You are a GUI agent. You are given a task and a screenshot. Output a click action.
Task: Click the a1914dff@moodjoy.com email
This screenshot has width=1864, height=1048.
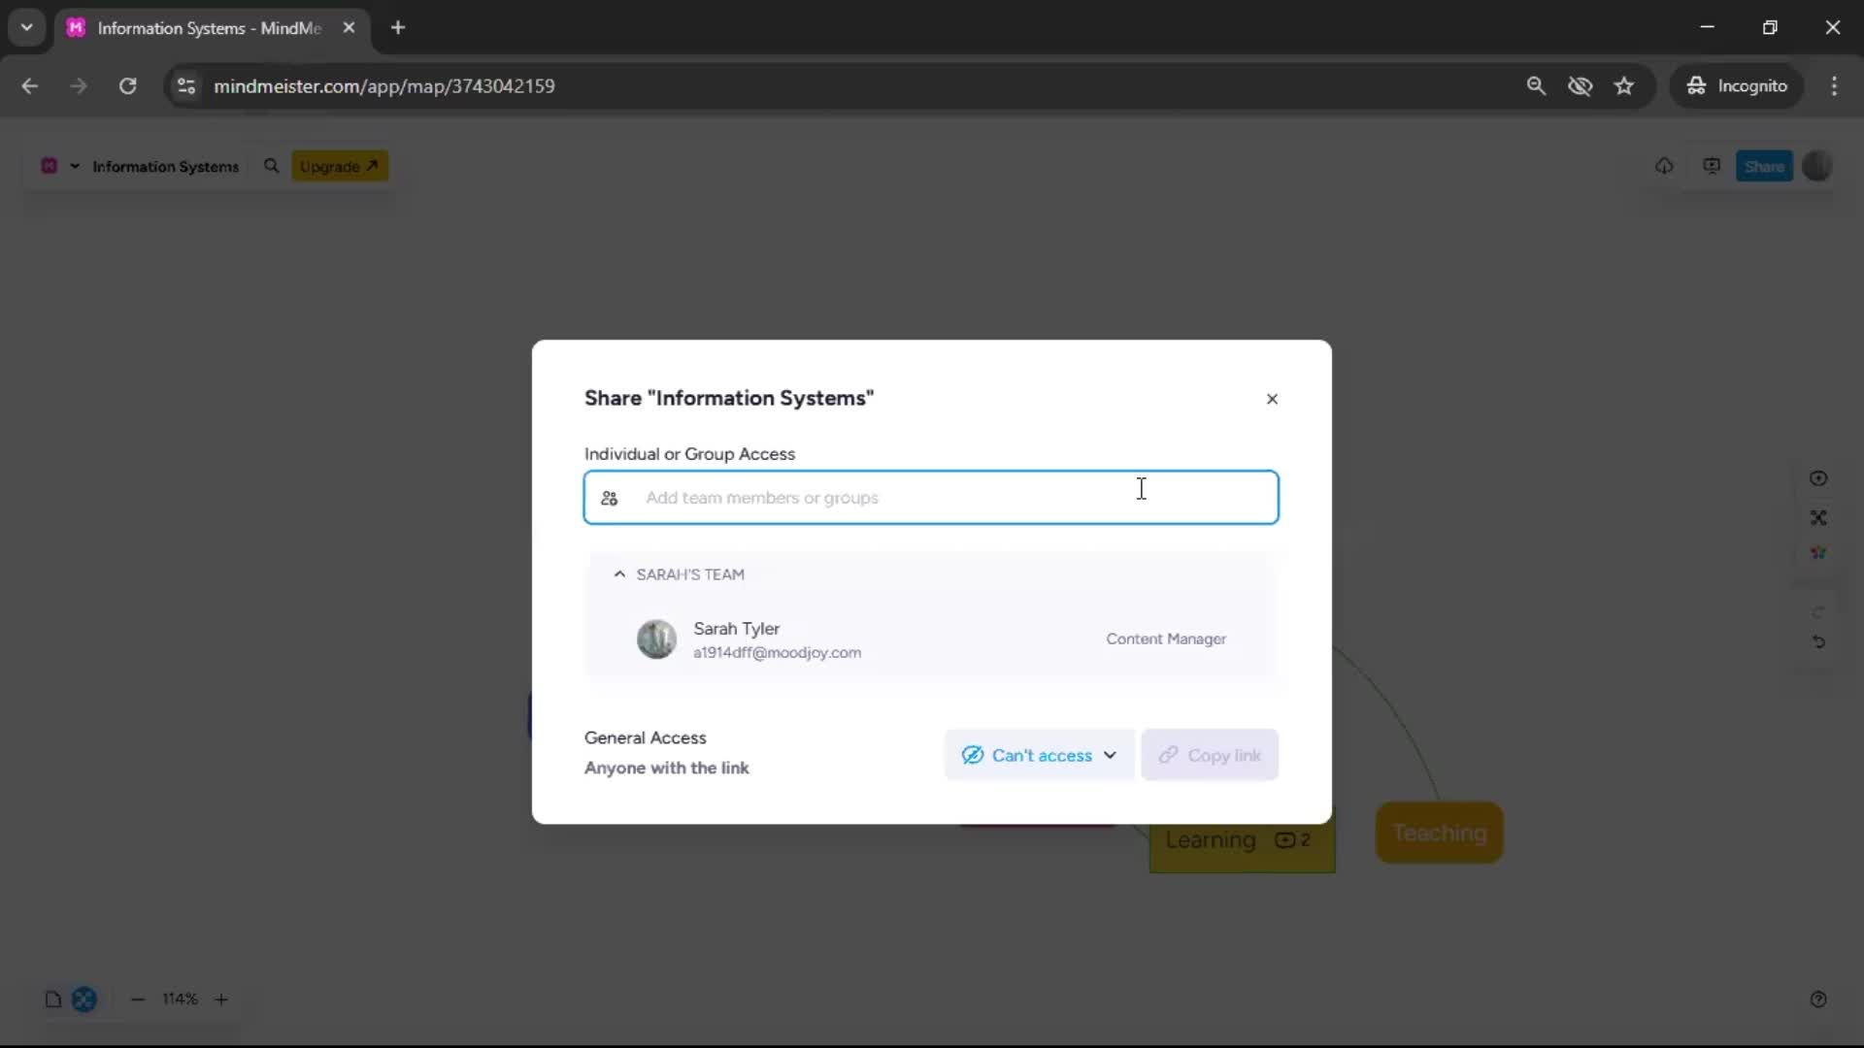coord(777,653)
